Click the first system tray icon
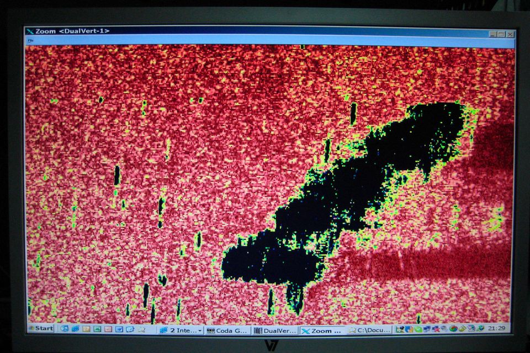Viewport: 530px width, 353px height. pyautogui.click(x=400, y=329)
